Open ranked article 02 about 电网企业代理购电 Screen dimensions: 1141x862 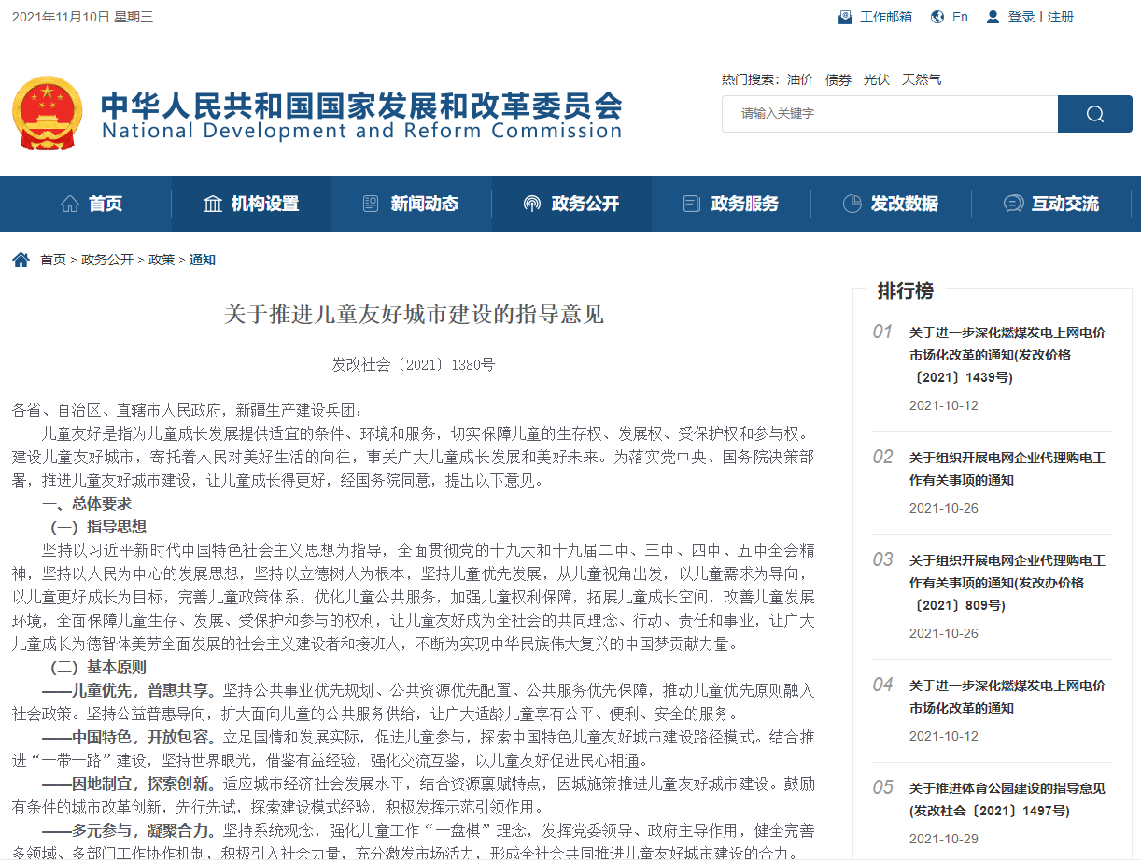coord(1007,469)
